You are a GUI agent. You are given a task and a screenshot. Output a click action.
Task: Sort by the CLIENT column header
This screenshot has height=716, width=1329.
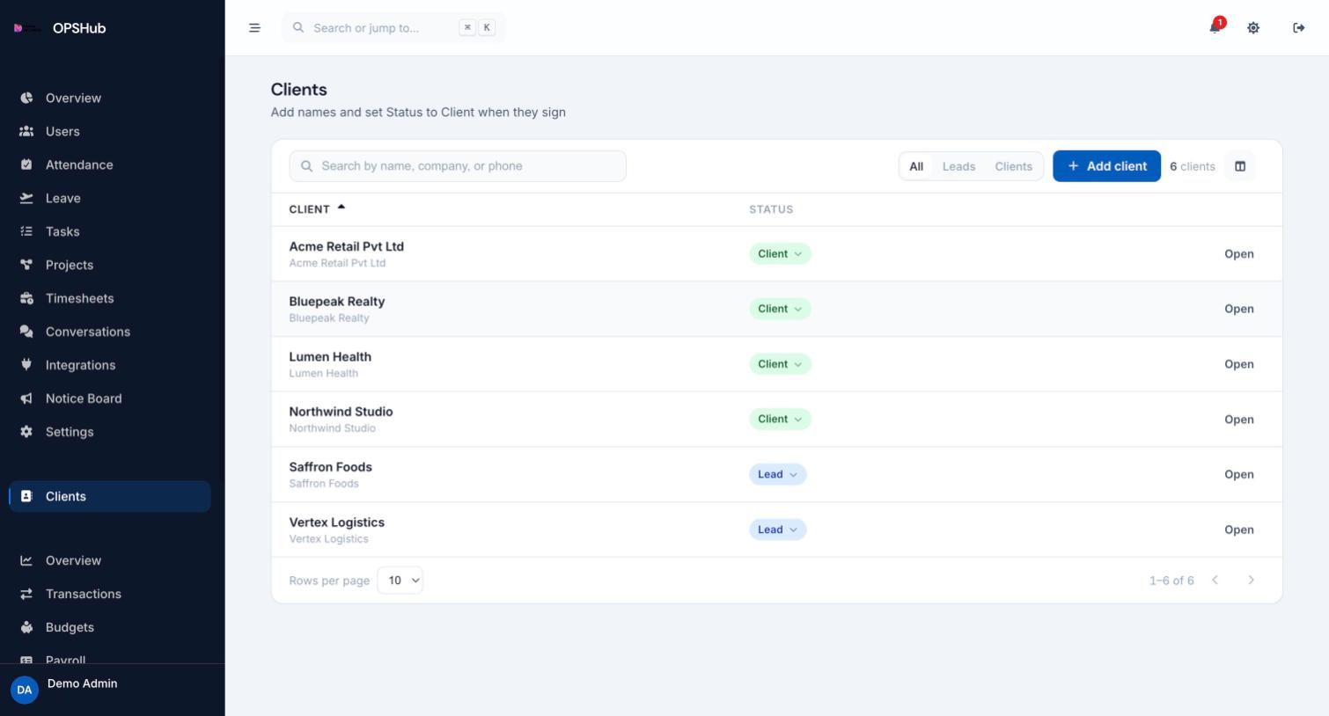[x=317, y=209]
